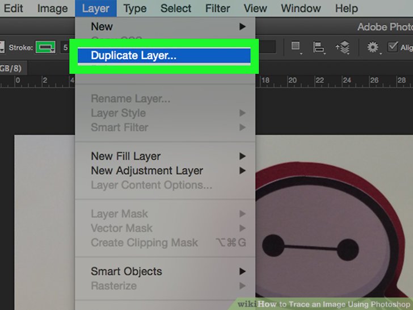Expand the Smart Objects submenu
This screenshot has width=413, height=310.
165,271
